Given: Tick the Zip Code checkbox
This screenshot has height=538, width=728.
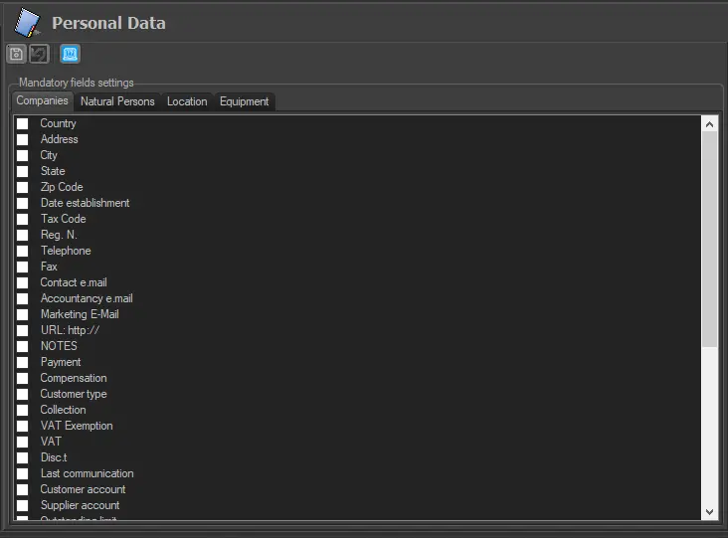Looking at the screenshot, I should pyautogui.click(x=22, y=187).
